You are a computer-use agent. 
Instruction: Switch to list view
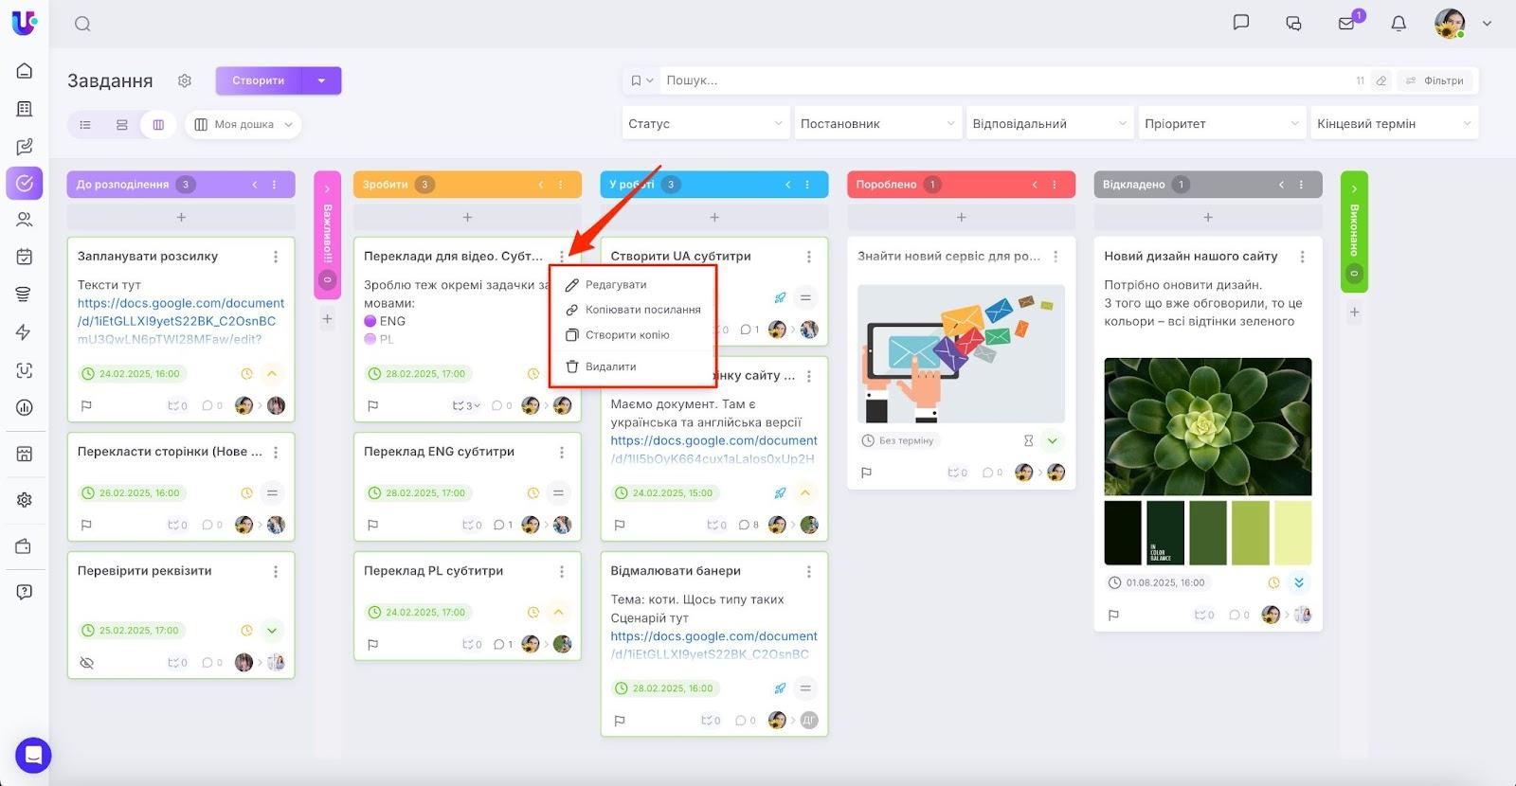85,124
